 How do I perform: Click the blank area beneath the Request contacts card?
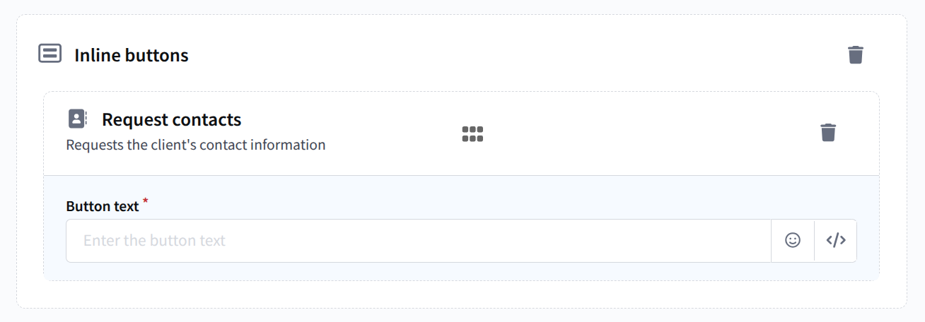(x=460, y=294)
